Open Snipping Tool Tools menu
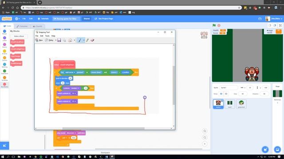Image resolution: width=284 pixels, height=159 pixels. pos(47,36)
